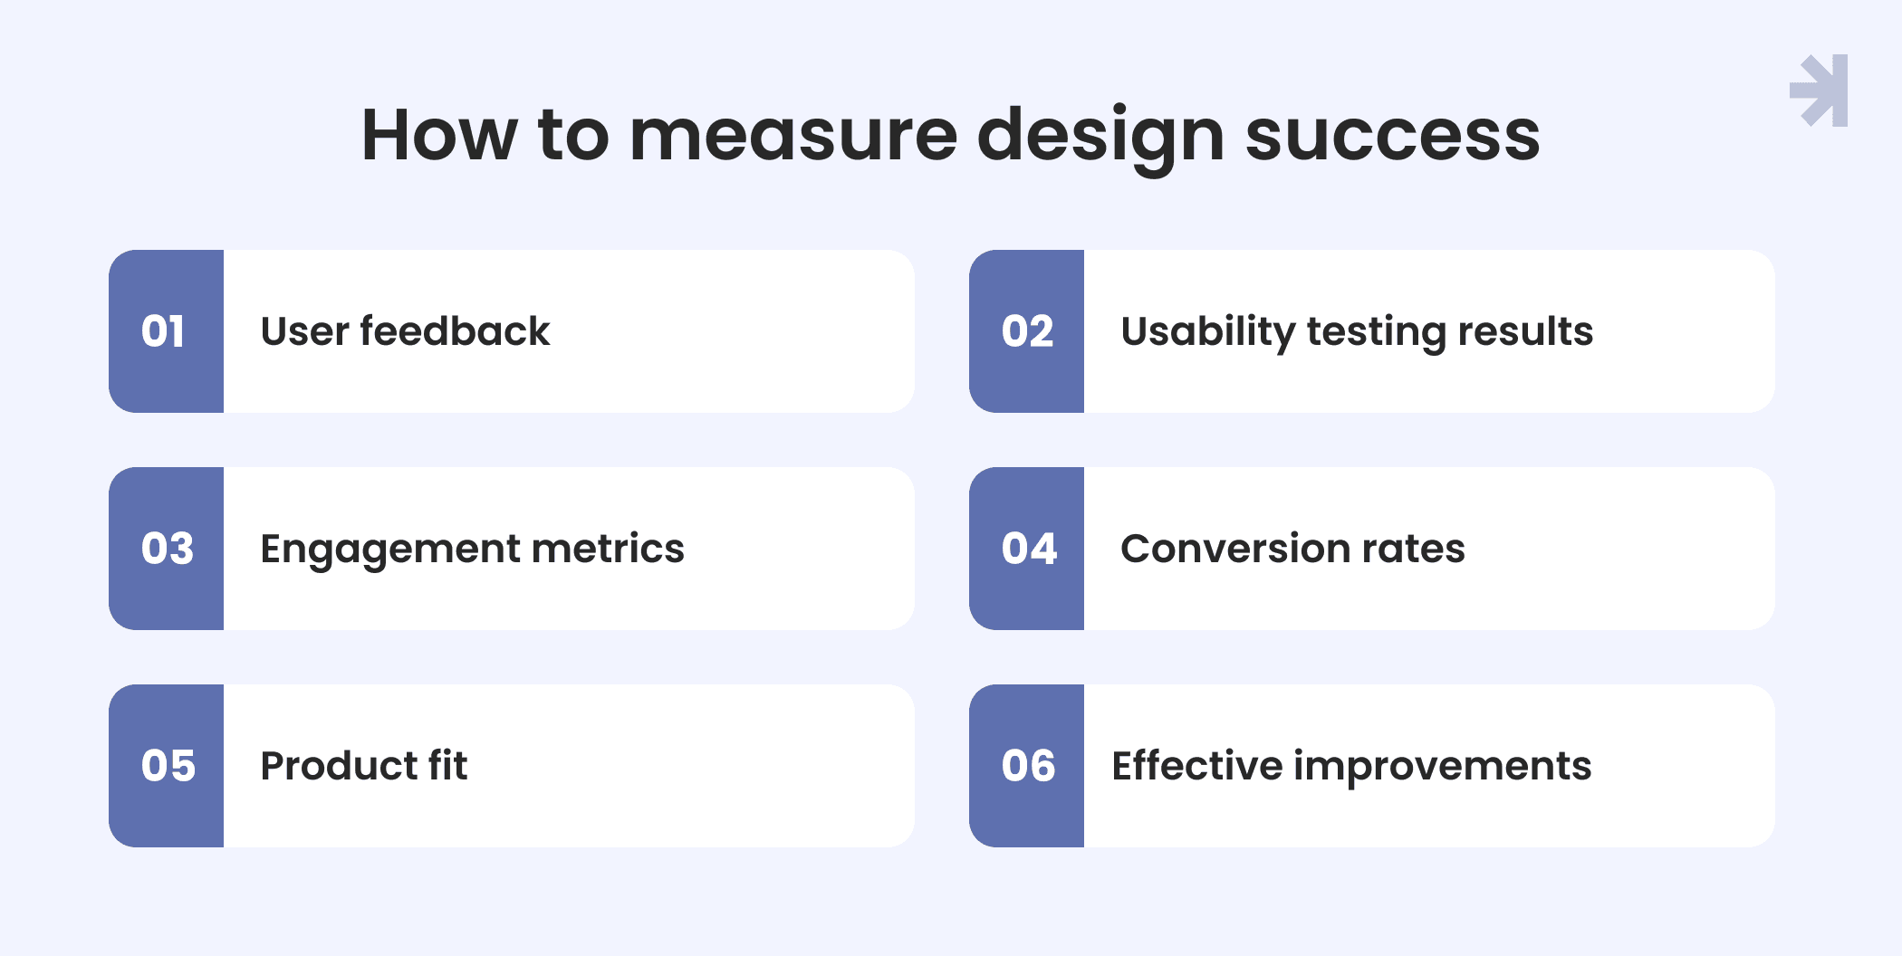This screenshot has height=956, width=1902.
Task: Click the 'Effective improvements' text label
Action: click(1351, 766)
